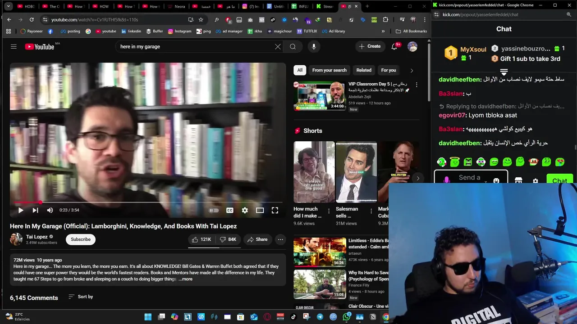Viewport: 577px width, 324px height.
Task: Show more filter chips with right chevron
Action: point(412,70)
